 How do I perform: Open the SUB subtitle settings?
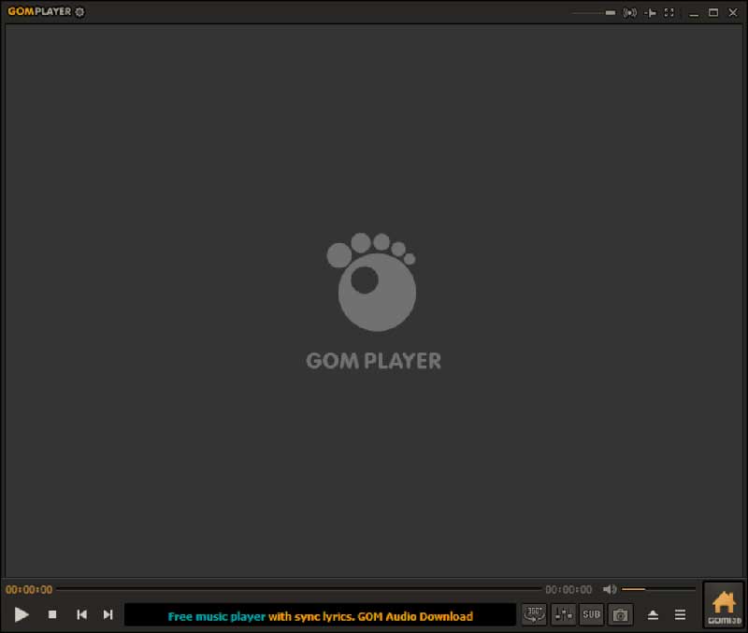591,614
